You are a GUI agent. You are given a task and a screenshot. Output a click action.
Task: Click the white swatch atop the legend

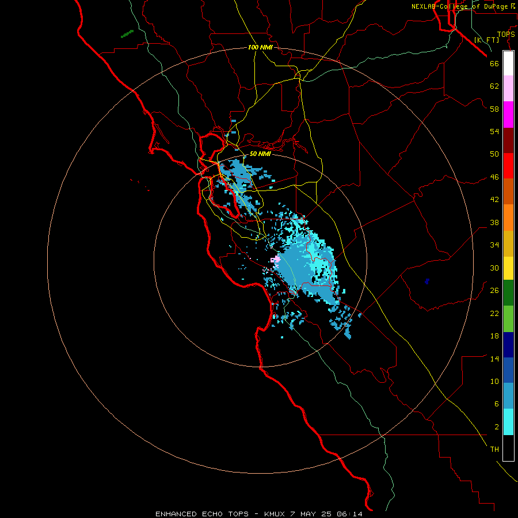[x=508, y=63]
